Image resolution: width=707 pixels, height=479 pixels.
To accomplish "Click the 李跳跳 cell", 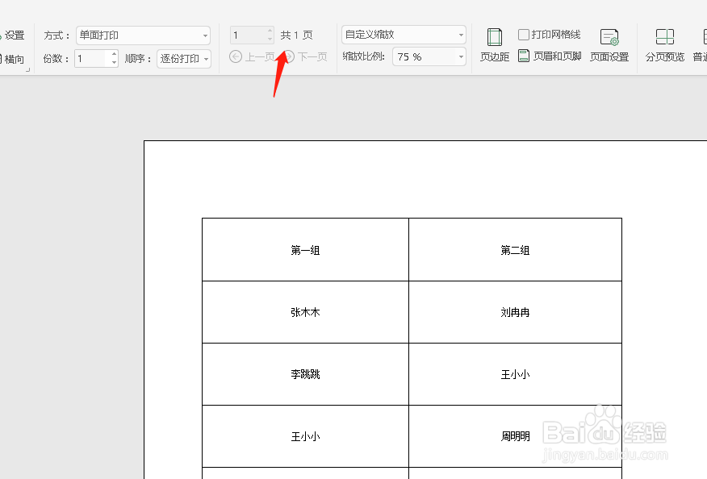I will click(305, 374).
